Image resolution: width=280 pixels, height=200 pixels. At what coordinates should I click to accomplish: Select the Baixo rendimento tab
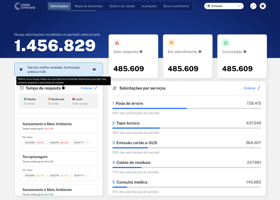click(176, 6)
